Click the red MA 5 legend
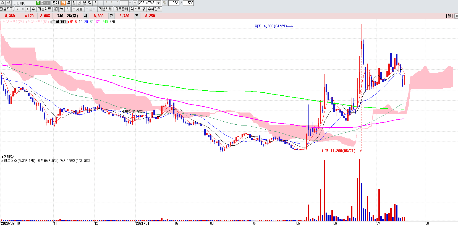This screenshot has width=458, height=225. pyautogui.click(x=73, y=22)
